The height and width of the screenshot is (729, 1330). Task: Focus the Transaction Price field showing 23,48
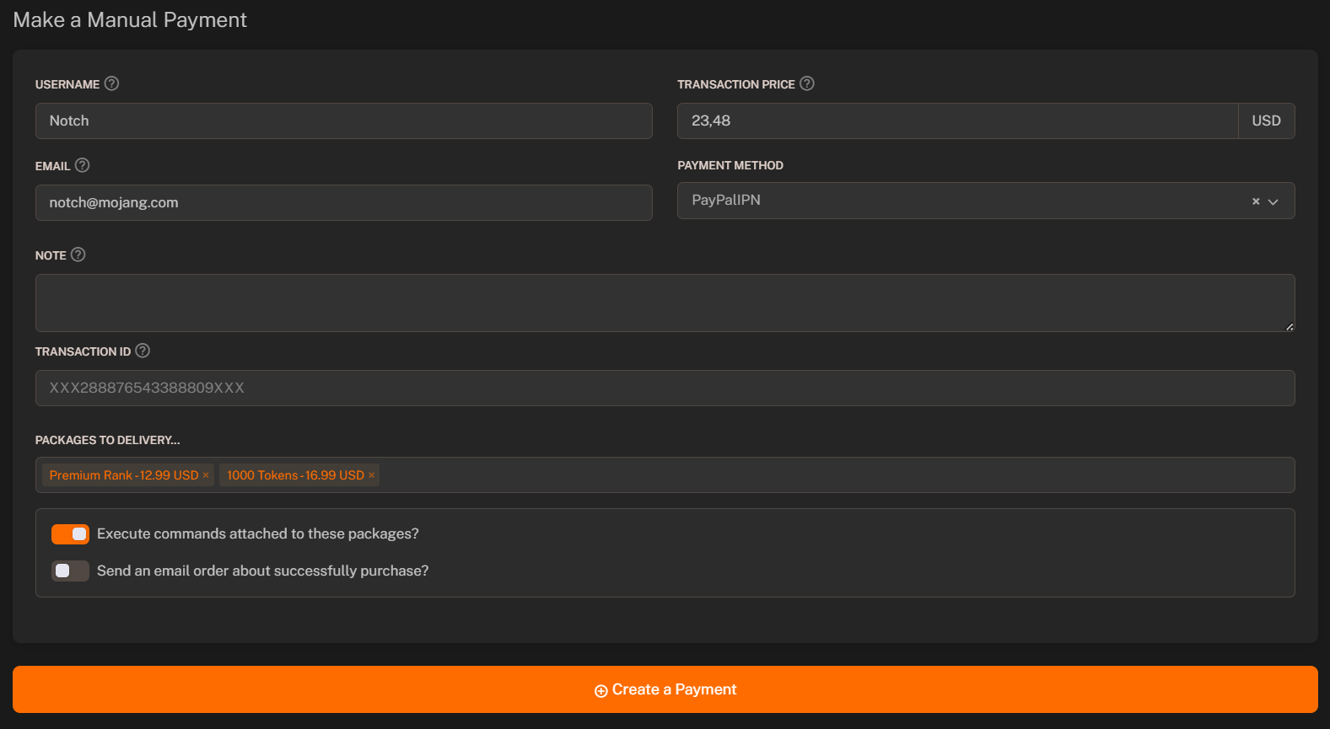pos(957,121)
